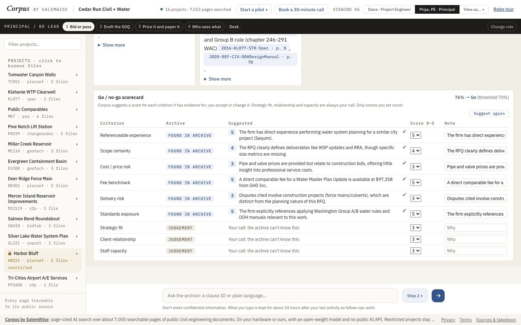Click the blue arrow send button

click(x=438, y=295)
